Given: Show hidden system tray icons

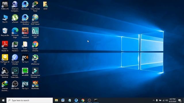Looking at the screenshot, I should pos(154,100).
